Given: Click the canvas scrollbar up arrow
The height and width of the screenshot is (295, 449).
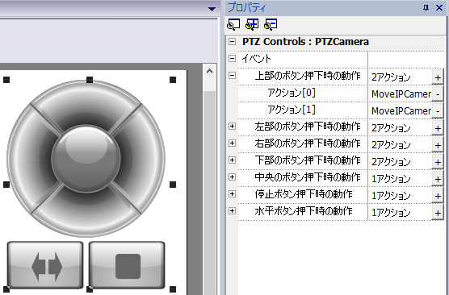Looking at the screenshot, I should [210, 72].
